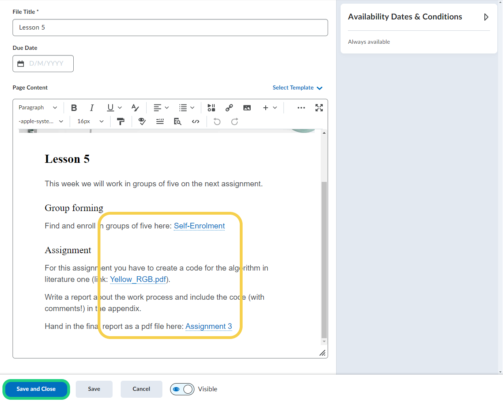Open the source code editor
503x403 pixels.
(196, 122)
